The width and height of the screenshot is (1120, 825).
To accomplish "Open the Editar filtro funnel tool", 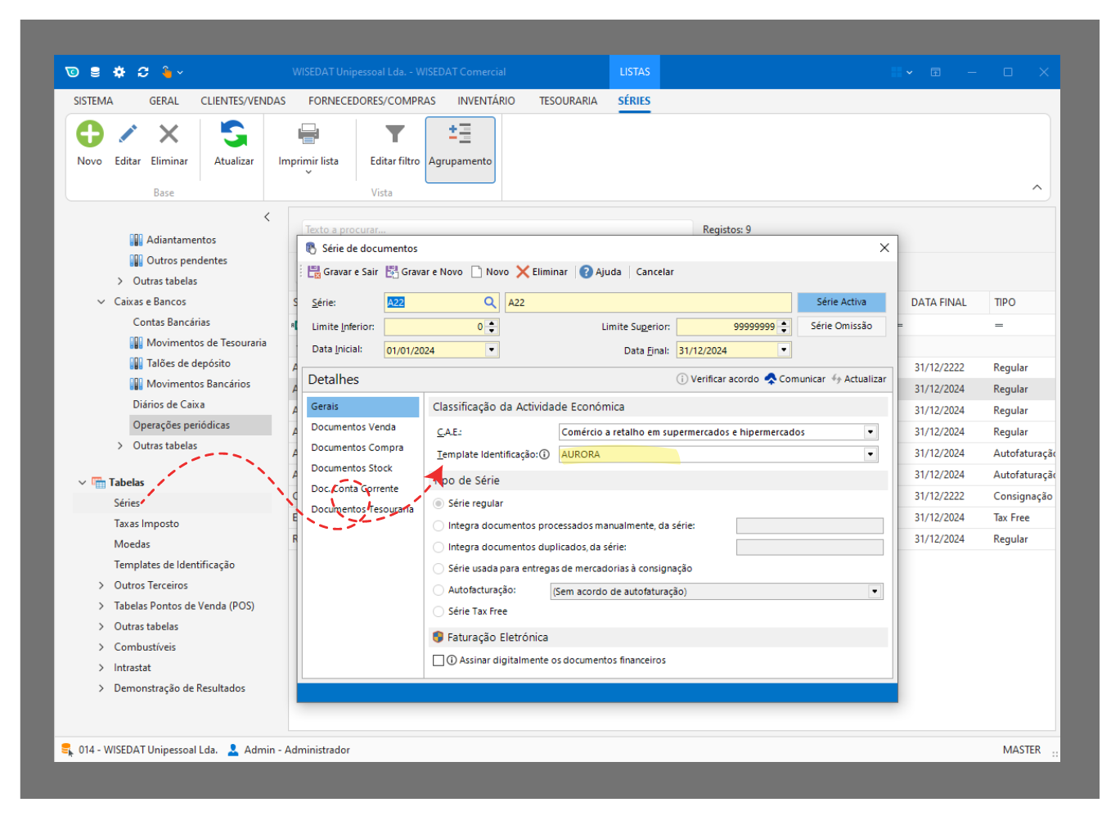I will tap(394, 134).
